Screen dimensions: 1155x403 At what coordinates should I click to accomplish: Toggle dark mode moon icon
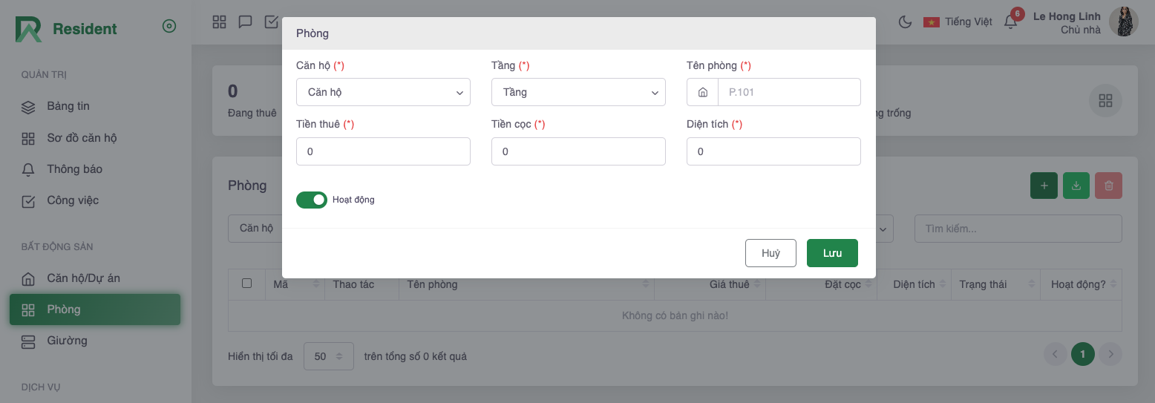[905, 22]
